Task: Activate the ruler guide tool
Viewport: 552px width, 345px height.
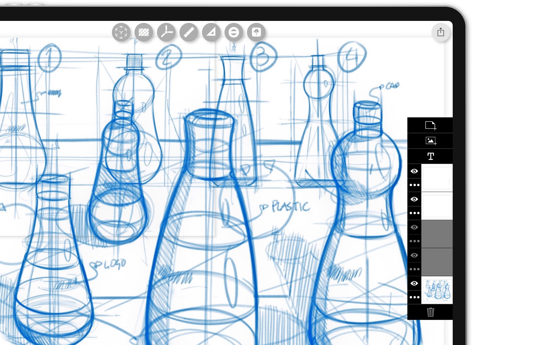Action: click(x=189, y=32)
